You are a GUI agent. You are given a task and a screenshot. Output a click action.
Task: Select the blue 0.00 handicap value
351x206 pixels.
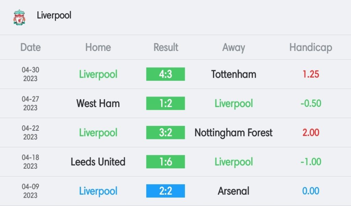pyautogui.click(x=311, y=191)
